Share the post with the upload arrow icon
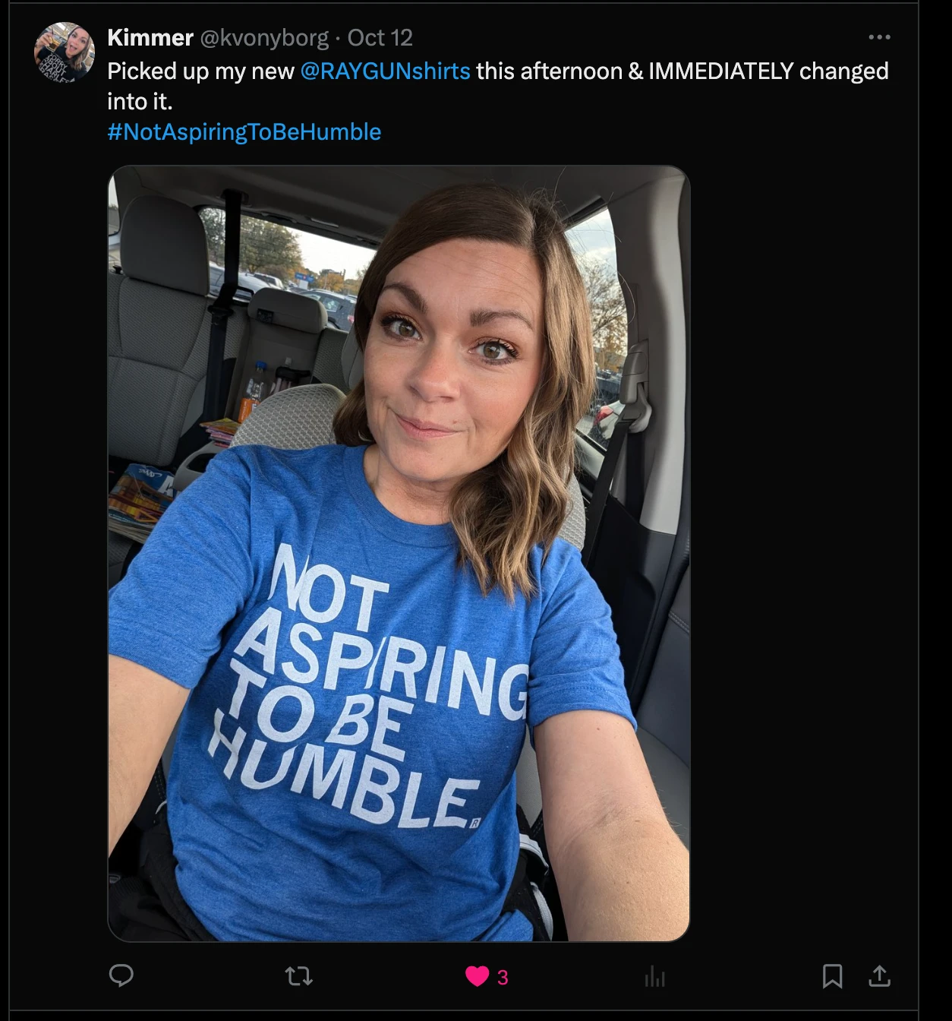Image resolution: width=952 pixels, height=1021 pixels. tap(879, 976)
